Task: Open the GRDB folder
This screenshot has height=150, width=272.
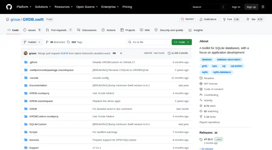Action: pyautogui.click(x=33, y=109)
